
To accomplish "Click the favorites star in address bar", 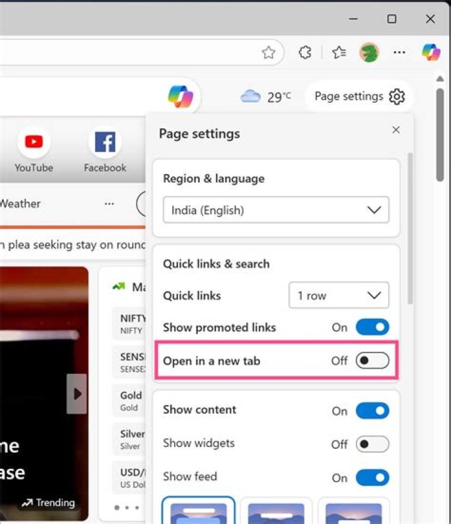I will pyautogui.click(x=268, y=53).
